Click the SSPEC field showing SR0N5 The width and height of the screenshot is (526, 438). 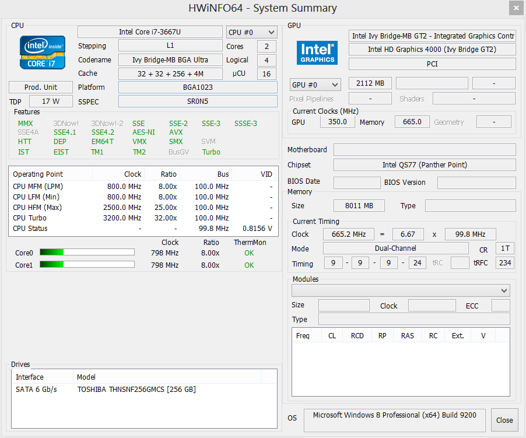198,101
